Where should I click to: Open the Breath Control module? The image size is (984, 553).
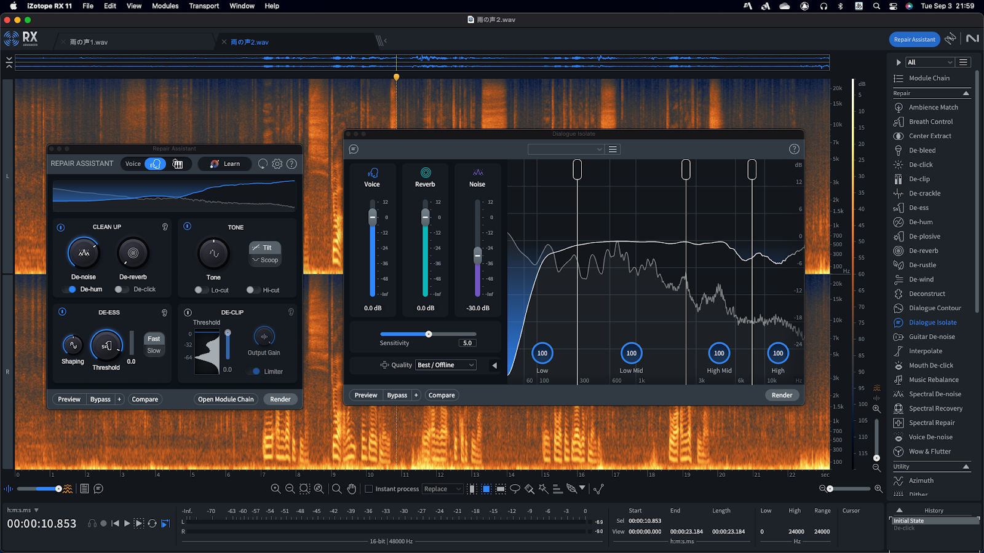coord(930,122)
